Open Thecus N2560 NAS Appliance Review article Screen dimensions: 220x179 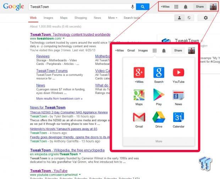(69, 112)
